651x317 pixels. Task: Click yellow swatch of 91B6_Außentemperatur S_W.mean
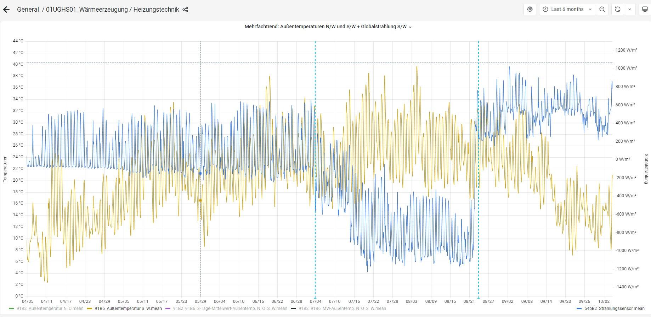pyautogui.click(x=90, y=309)
